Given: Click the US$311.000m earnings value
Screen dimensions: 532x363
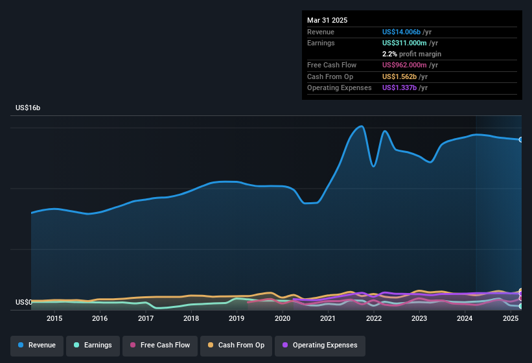Looking at the screenshot, I should pos(404,43).
